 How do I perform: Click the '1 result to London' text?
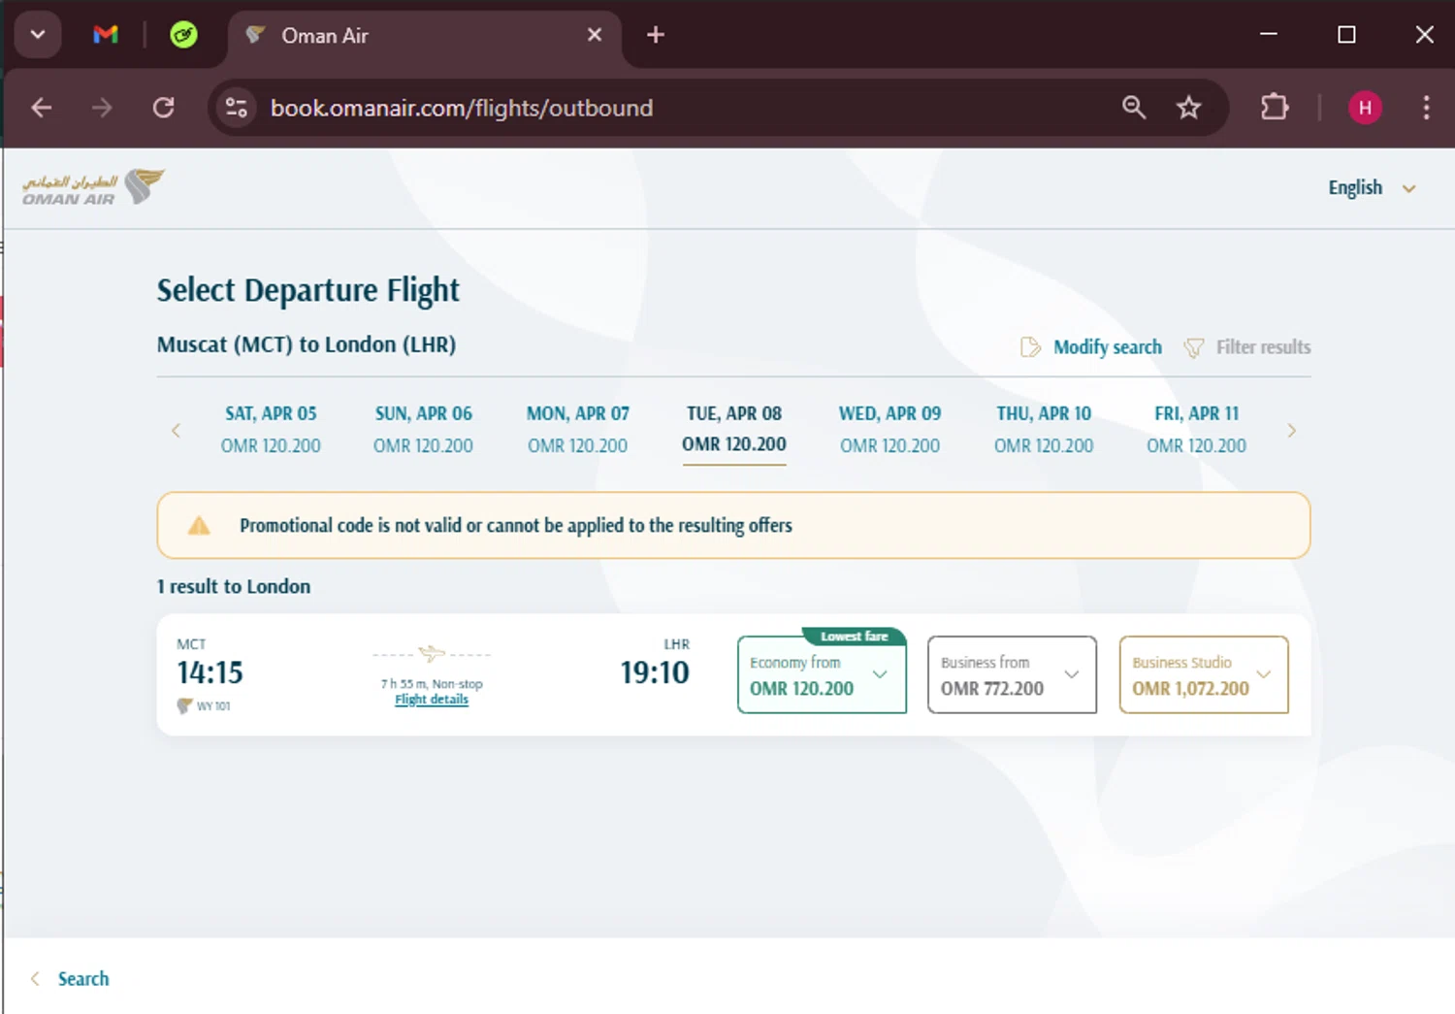[234, 586]
